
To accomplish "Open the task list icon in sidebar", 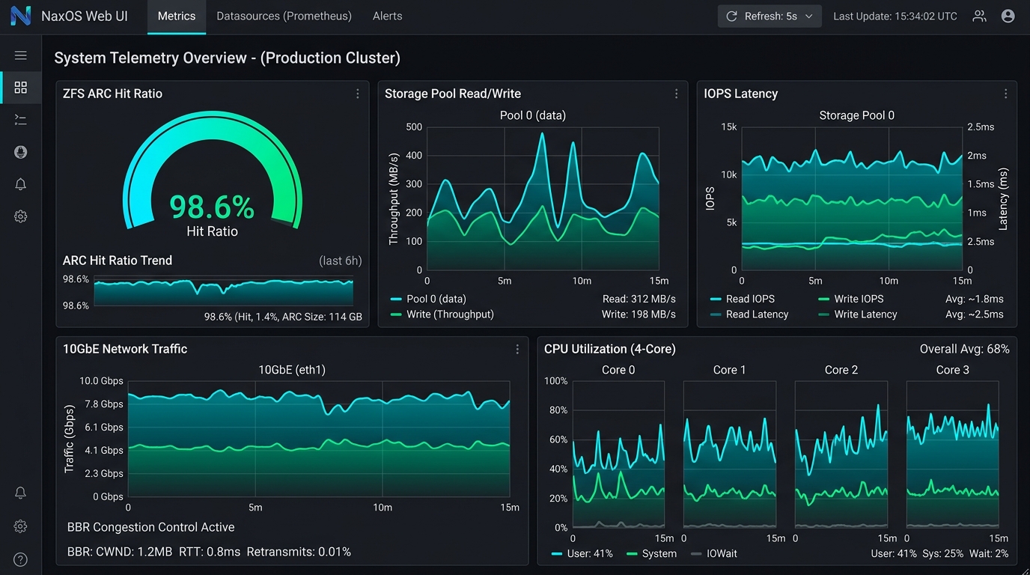I will tap(21, 120).
